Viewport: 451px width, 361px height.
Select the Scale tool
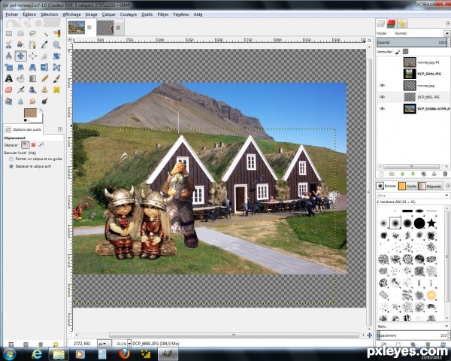pos(9,68)
